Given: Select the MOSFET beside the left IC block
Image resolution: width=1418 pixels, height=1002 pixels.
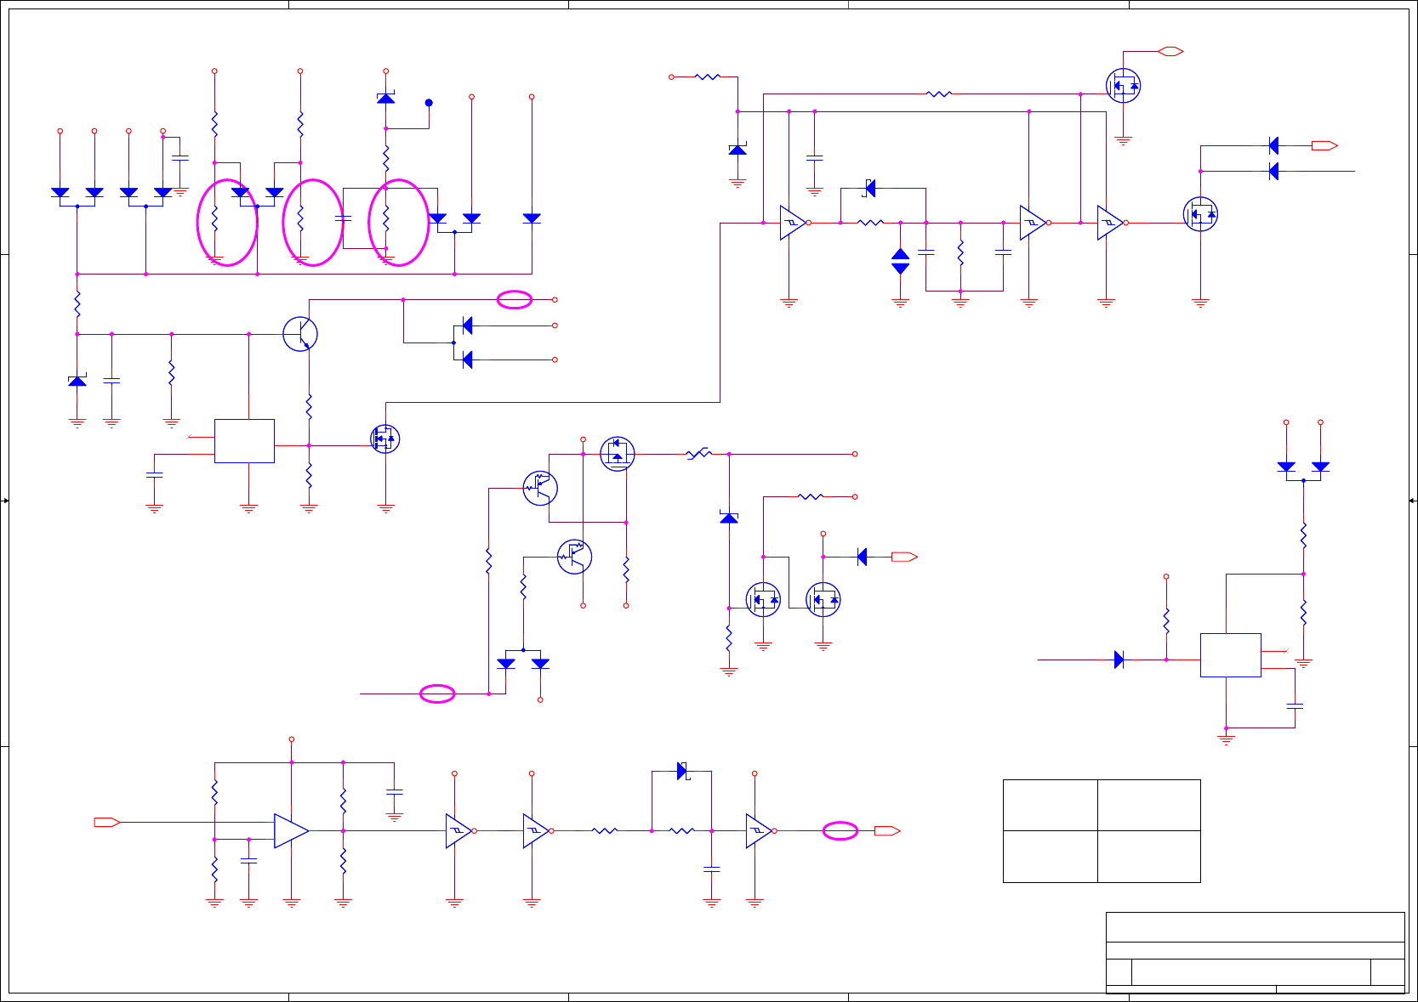Looking at the screenshot, I should (x=385, y=439).
